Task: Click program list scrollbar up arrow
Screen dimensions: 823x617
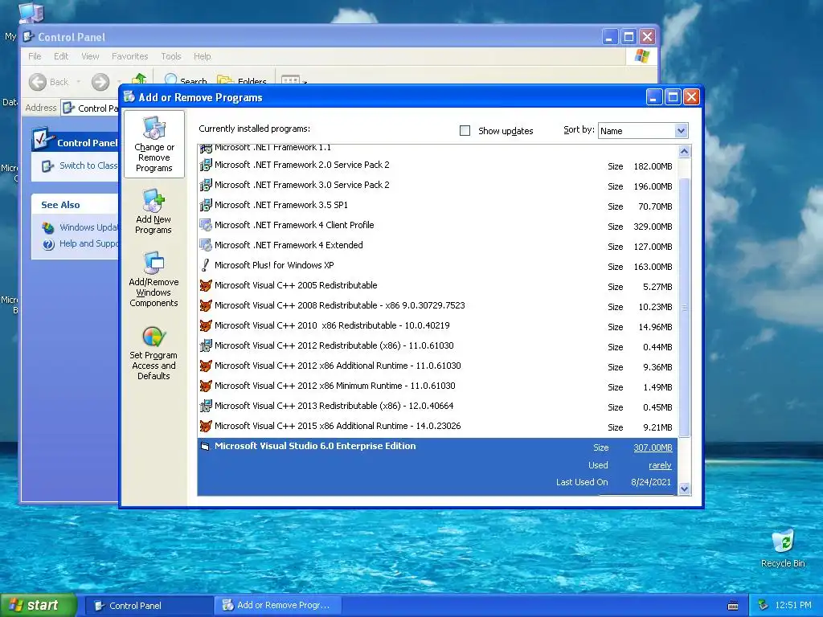Action: 684,152
